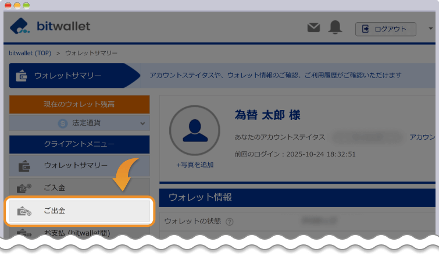Select ウォレットサマリー in the client menu
Screen dimensions: 439x256
(80, 166)
